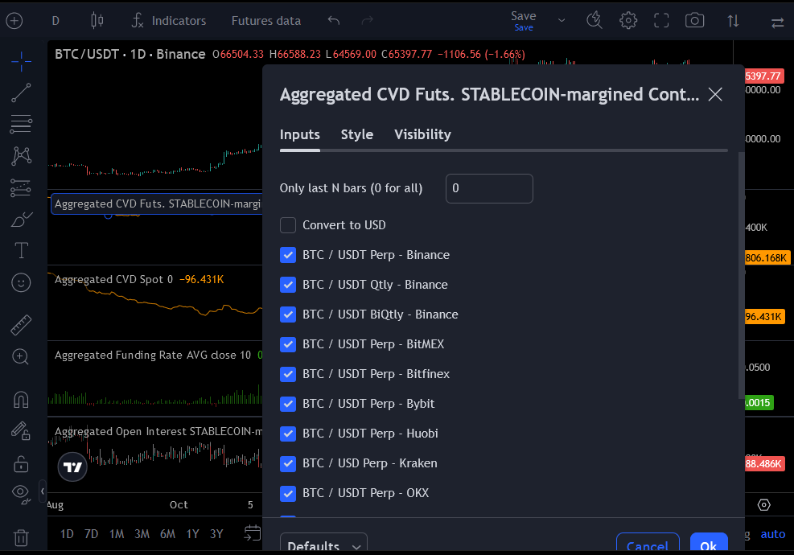This screenshot has height=555, width=794.
Task: Select the text tool
Action: click(21, 250)
